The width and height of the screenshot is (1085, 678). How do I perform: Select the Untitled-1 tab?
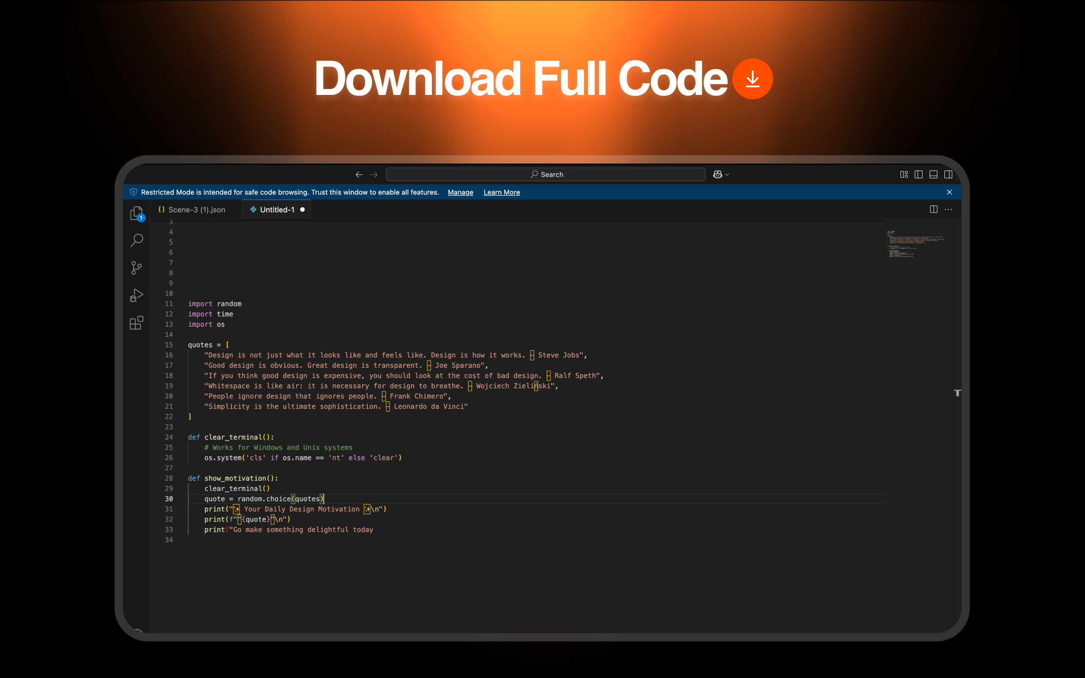point(277,209)
